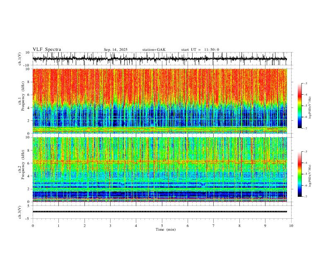The image size is (328, 253).
Task: Click time axis tick label 6
Action: point(188,226)
